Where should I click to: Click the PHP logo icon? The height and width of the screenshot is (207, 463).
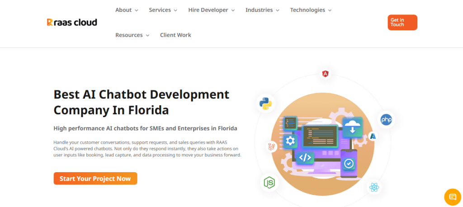click(386, 120)
